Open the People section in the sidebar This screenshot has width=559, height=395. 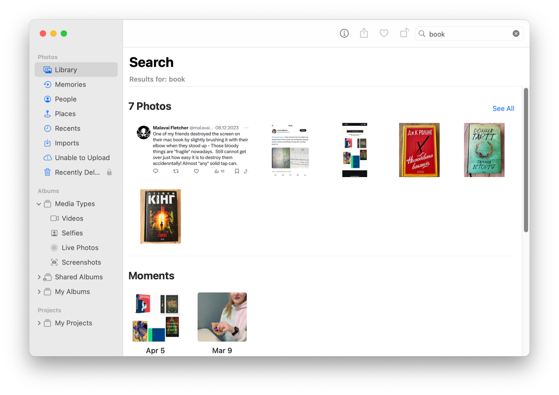tap(65, 99)
